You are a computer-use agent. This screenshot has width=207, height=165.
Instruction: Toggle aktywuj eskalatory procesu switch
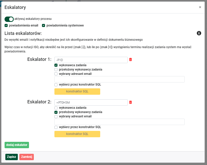[9, 19]
